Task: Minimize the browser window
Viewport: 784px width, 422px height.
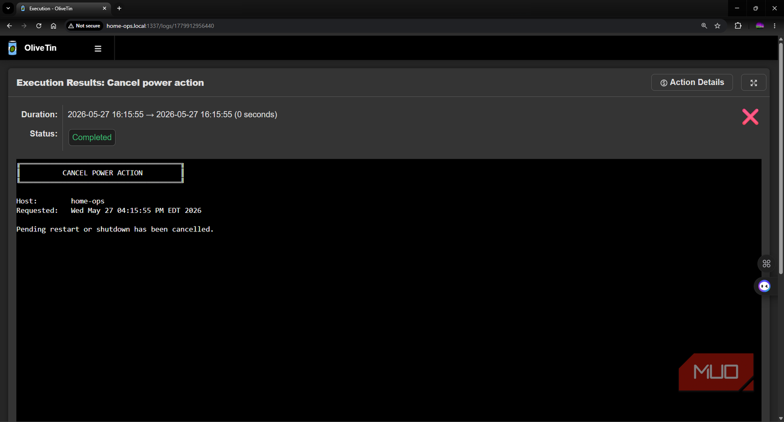Action: (x=737, y=8)
